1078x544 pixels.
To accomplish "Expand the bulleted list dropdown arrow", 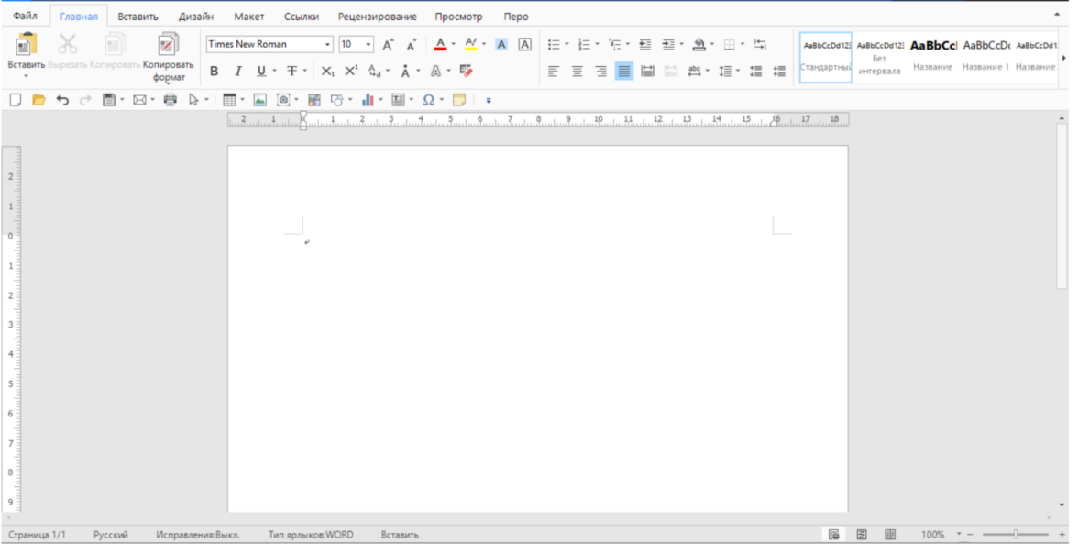I will coord(566,44).
